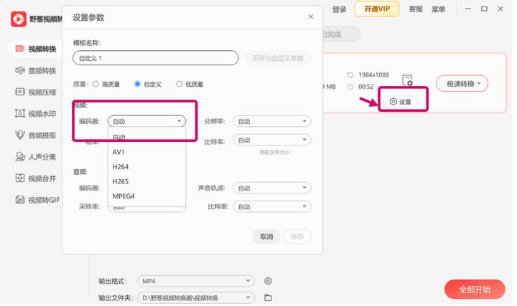Maximize the application window

click(x=484, y=9)
